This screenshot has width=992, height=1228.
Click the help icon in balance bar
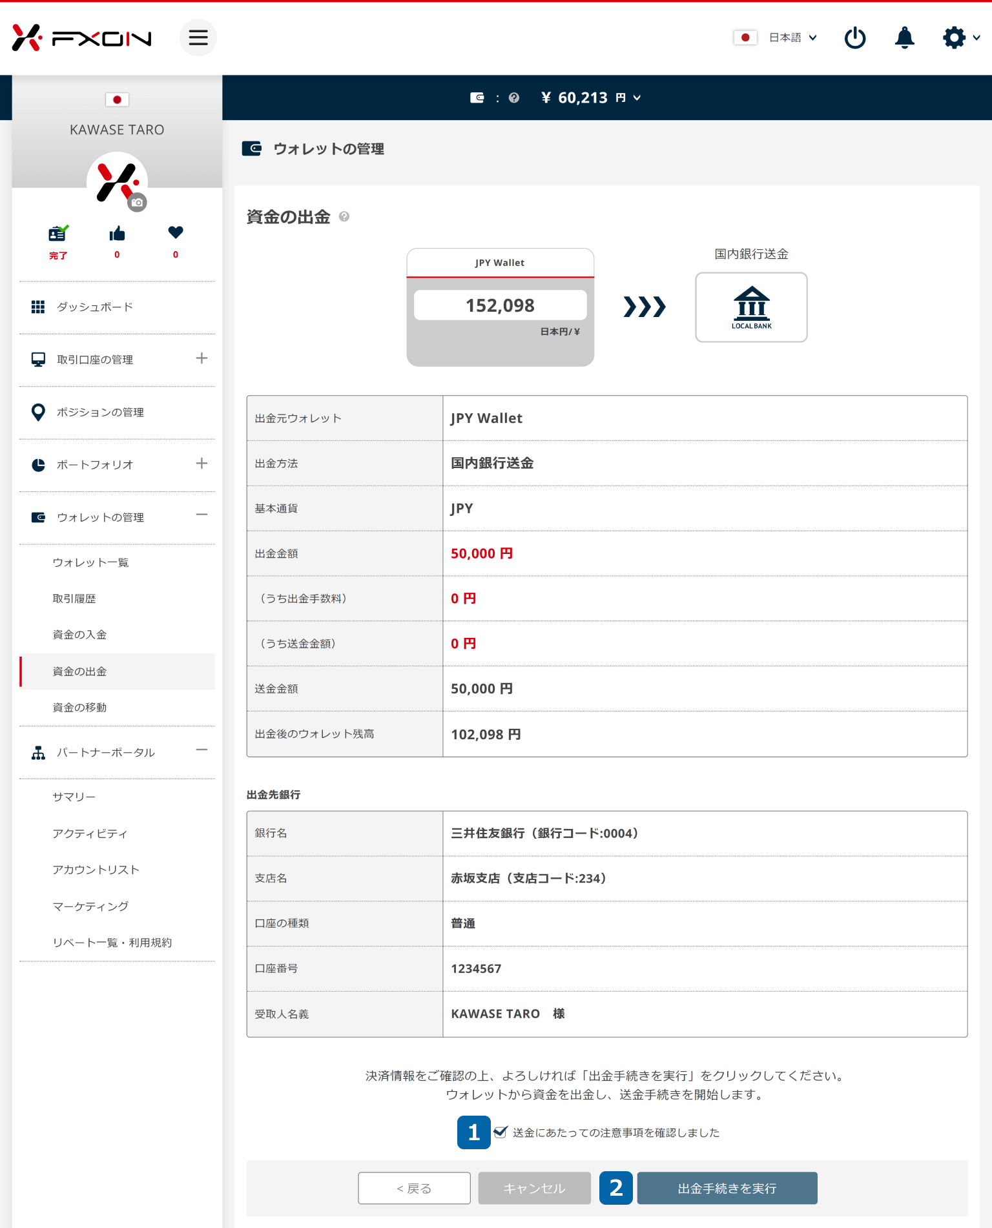click(514, 97)
